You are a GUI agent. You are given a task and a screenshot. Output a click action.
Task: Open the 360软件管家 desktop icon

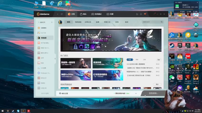(68, 6)
